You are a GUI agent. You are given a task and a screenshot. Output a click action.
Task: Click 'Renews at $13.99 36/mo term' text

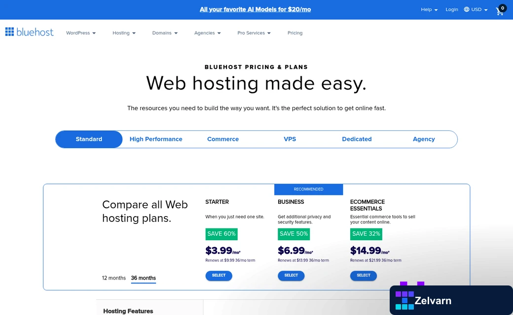coord(303,260)
